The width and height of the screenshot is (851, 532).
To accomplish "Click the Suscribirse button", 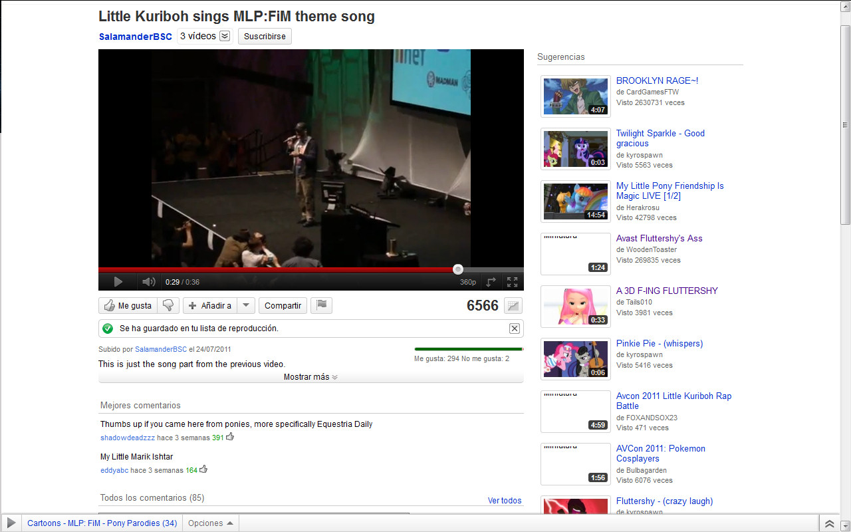I will click(265, 37).
